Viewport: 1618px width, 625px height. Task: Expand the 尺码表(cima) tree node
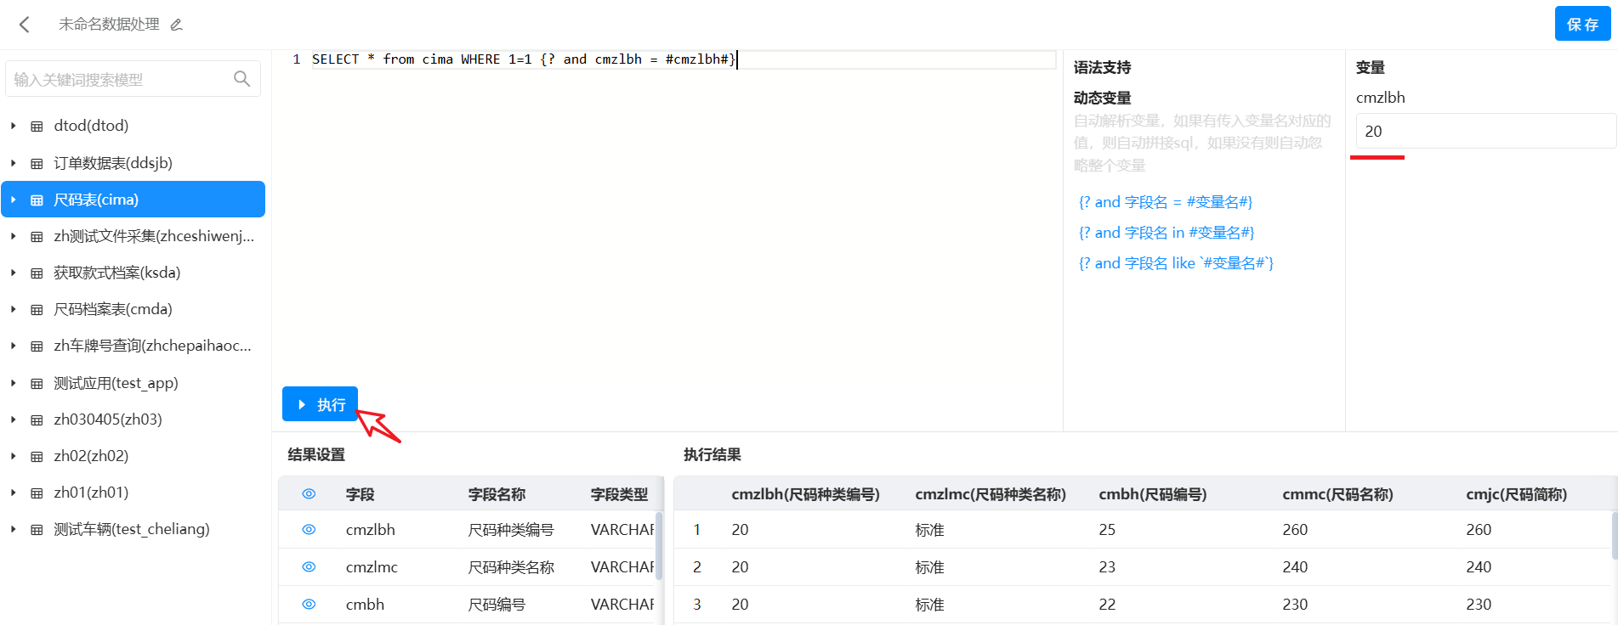14,200
